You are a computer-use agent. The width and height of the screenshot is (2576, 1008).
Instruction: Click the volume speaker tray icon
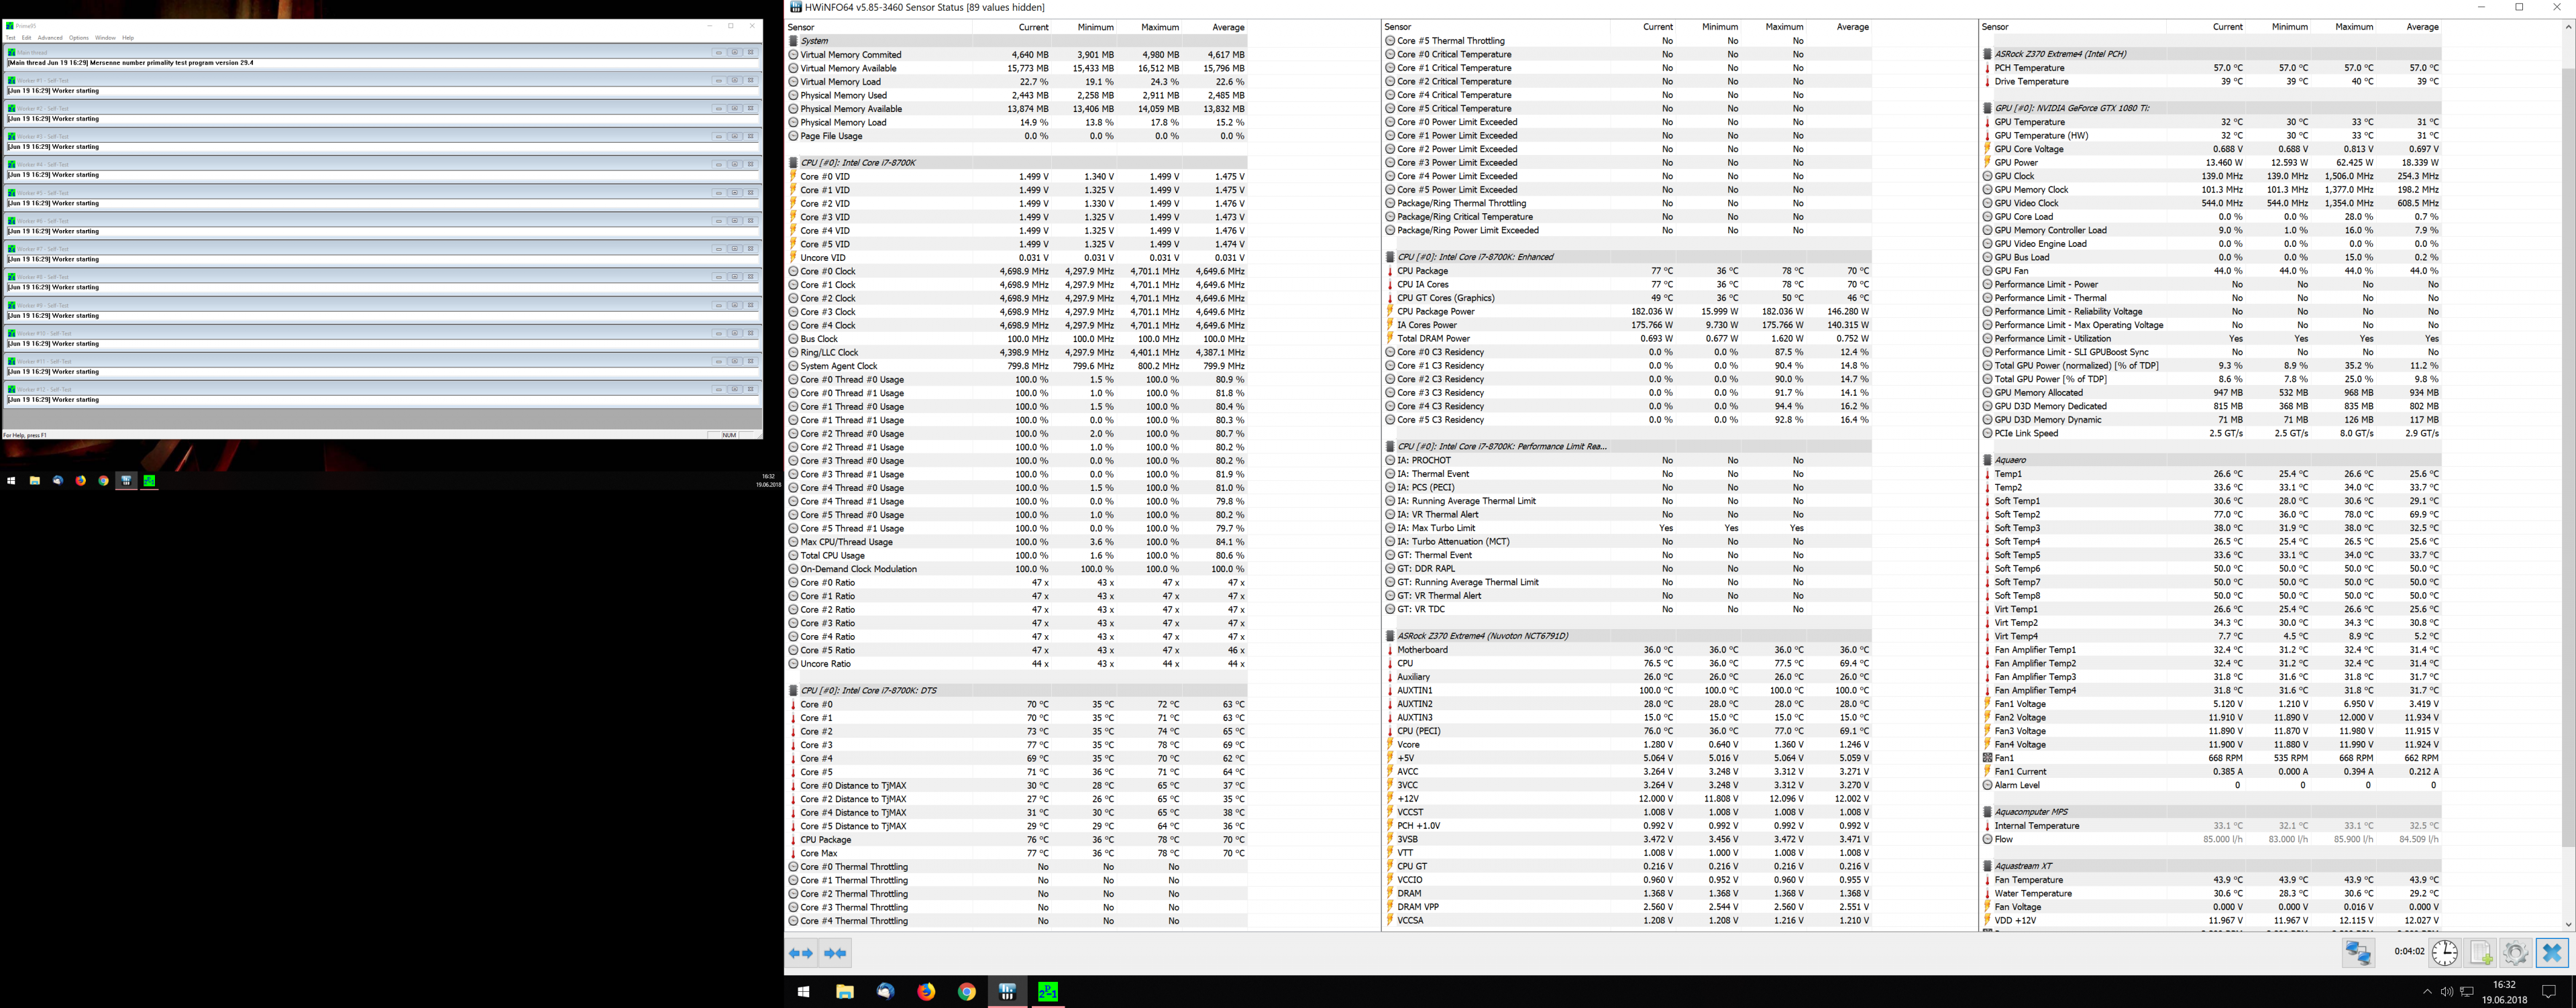(2446, 992)
